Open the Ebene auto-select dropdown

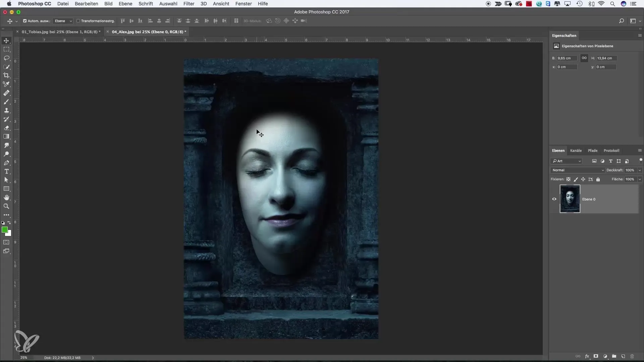(x=63, y=21)
